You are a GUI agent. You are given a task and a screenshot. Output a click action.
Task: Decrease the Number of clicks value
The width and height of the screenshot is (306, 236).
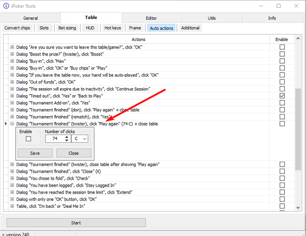pos(67,140)
